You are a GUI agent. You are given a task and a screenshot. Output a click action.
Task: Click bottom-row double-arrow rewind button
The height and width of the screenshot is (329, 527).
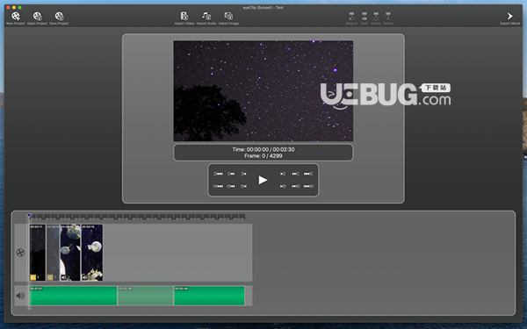231,186
